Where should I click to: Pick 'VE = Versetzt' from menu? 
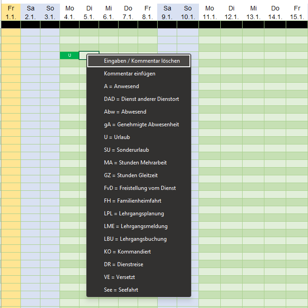tap(139, 277)
